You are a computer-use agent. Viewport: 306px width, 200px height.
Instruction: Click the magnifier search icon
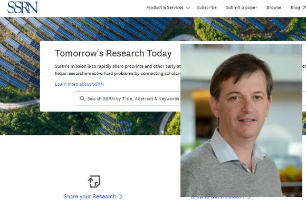[x=82, y=98]
